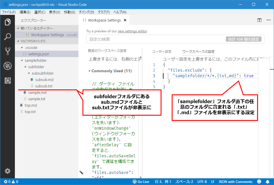Open the editor More Actions ellipsis
This screenshot has height=185, width=274.
click(x=268, y=20)
